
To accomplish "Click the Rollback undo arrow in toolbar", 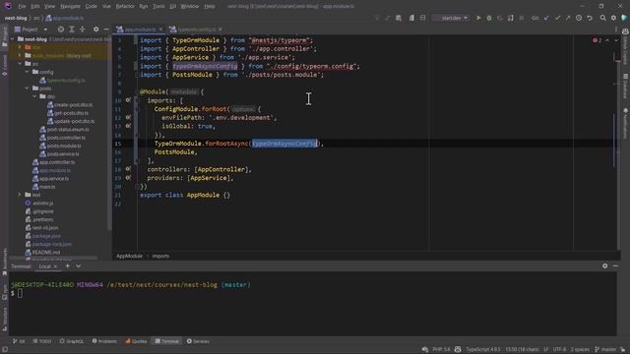I will (590, 18).
